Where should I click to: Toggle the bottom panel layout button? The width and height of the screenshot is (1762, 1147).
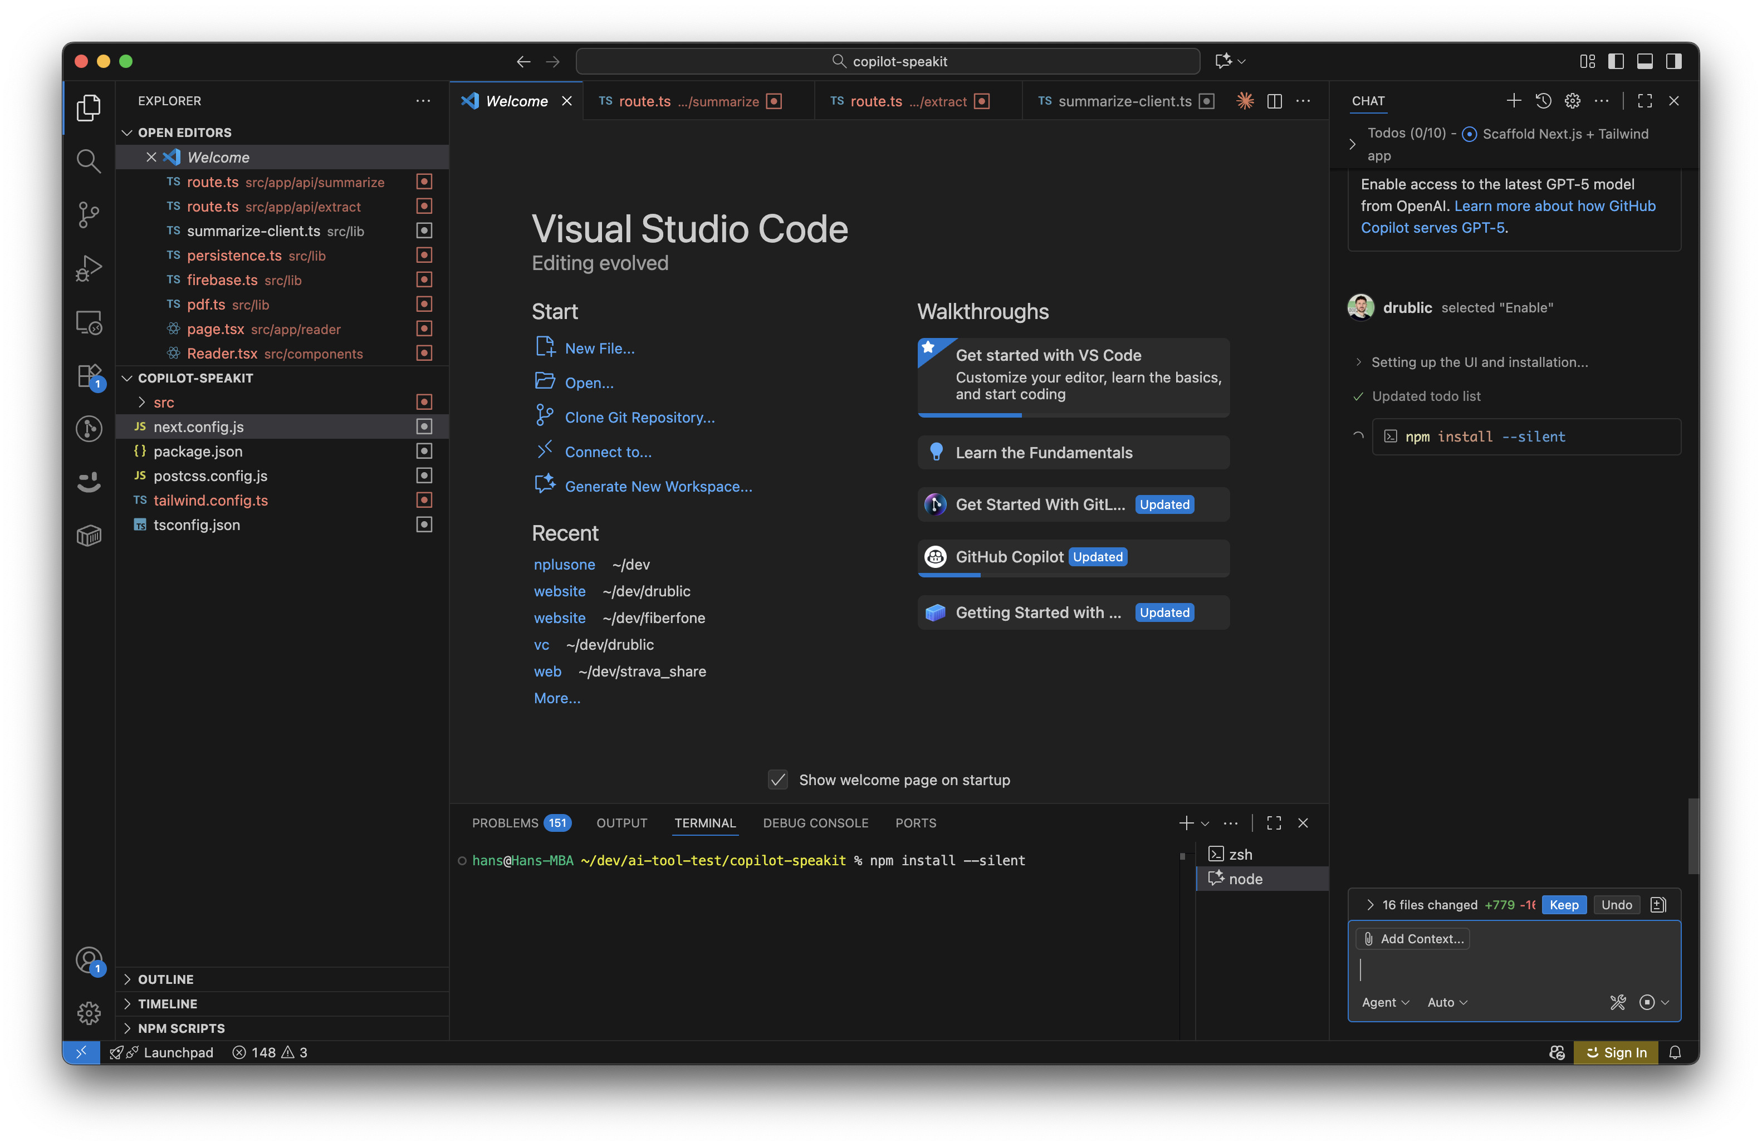pos(1644,61)
